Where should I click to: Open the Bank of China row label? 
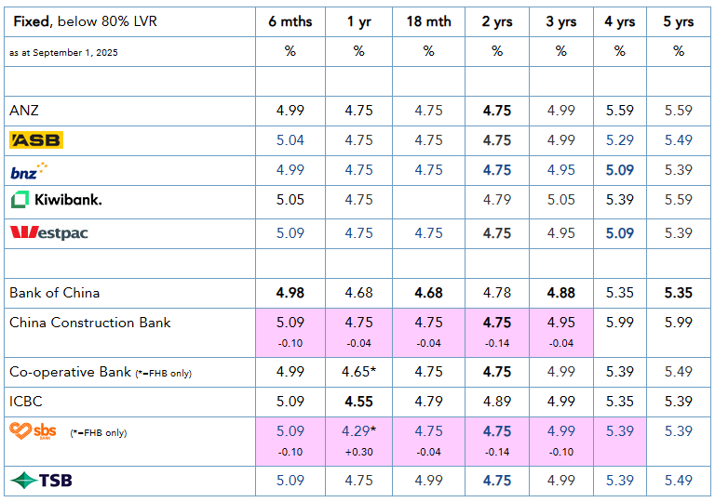click(x=54, y=293)
